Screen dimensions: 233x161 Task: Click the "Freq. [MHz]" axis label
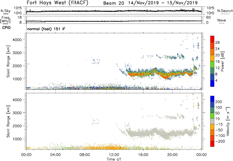pos(5,20)
